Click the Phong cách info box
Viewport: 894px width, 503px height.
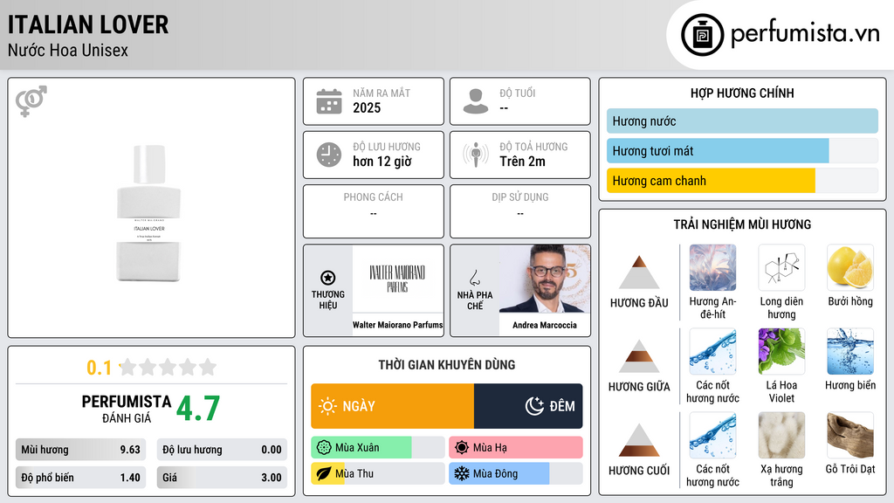point(374,211)
